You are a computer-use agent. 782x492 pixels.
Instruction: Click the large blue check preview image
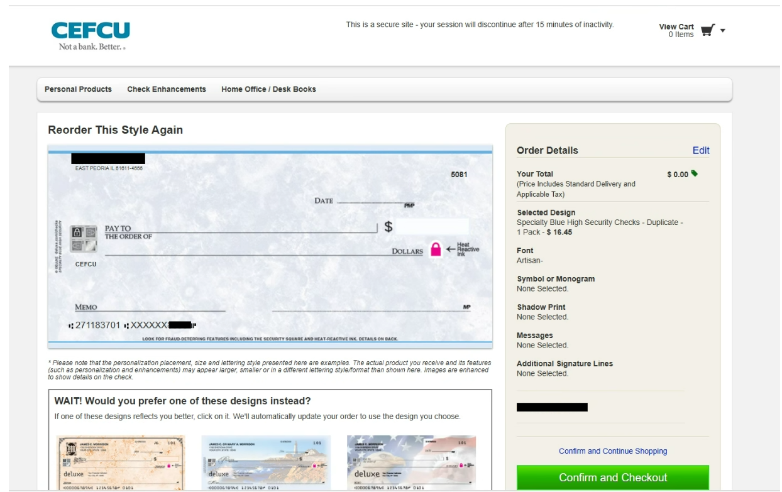270,247
